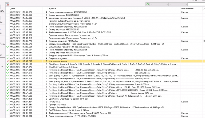The width and height of the screenshot is (205, 118).
Task: Click red X error icon on Фискальные данные row
Action: point(7,61)
